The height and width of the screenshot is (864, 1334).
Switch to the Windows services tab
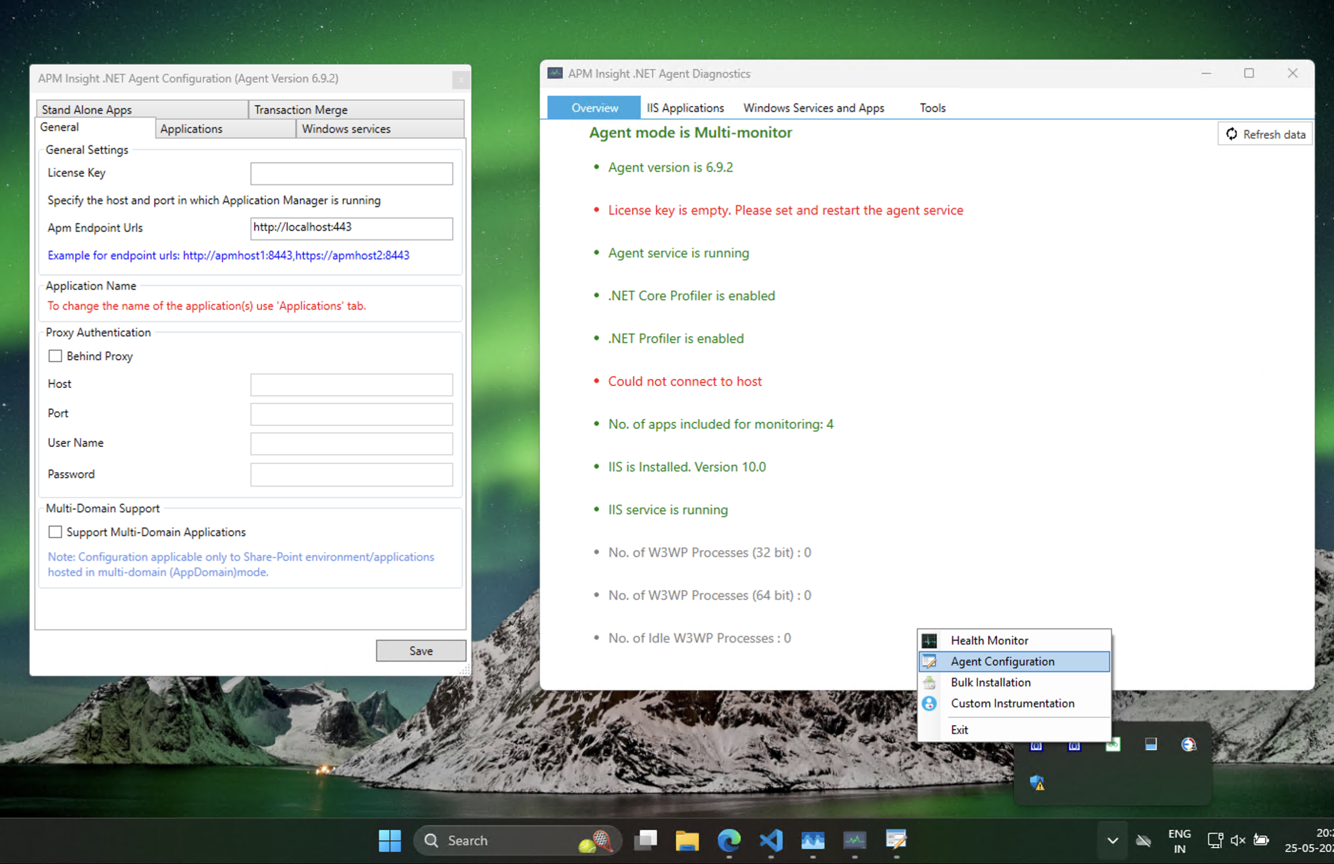click(x=380, y=129)
